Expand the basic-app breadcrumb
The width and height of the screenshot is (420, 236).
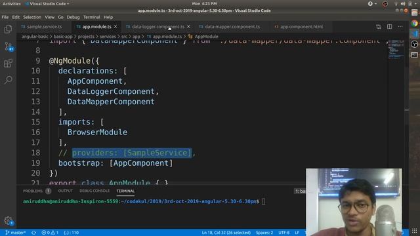(x=63, y=37)
